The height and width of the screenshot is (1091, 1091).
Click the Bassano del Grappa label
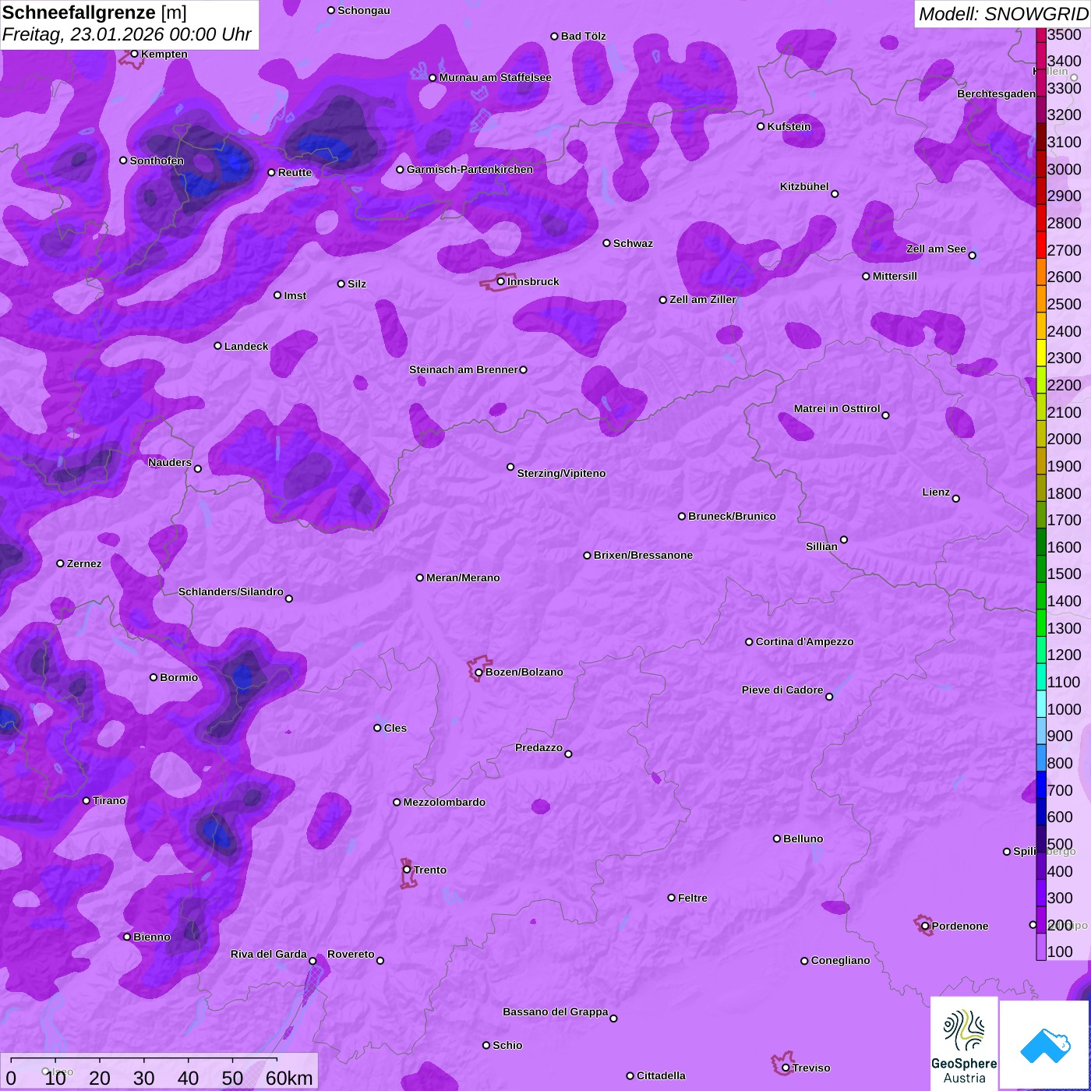(x=555, y=1012)
